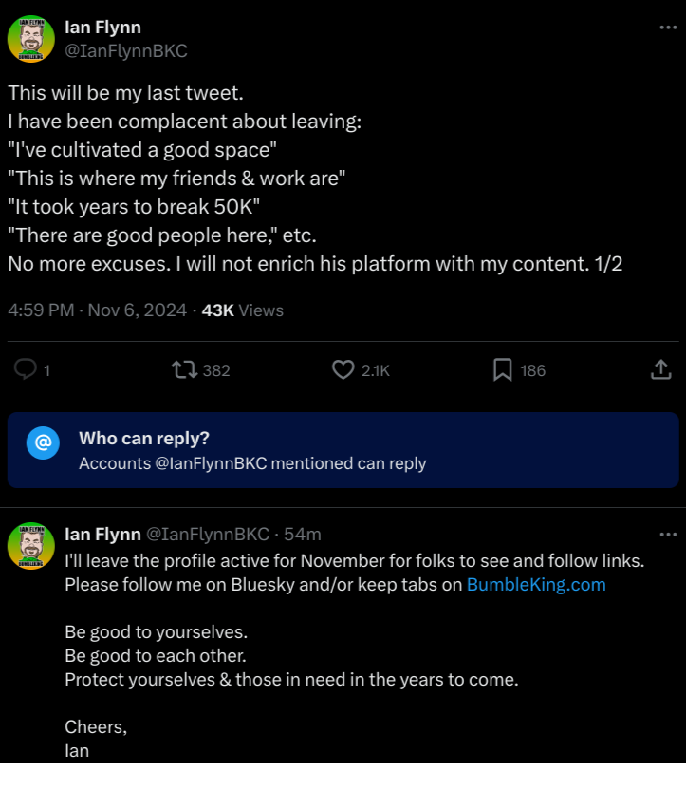Open the 54m timestamp of the reply

pyautogui.click(x=303, y=534)
